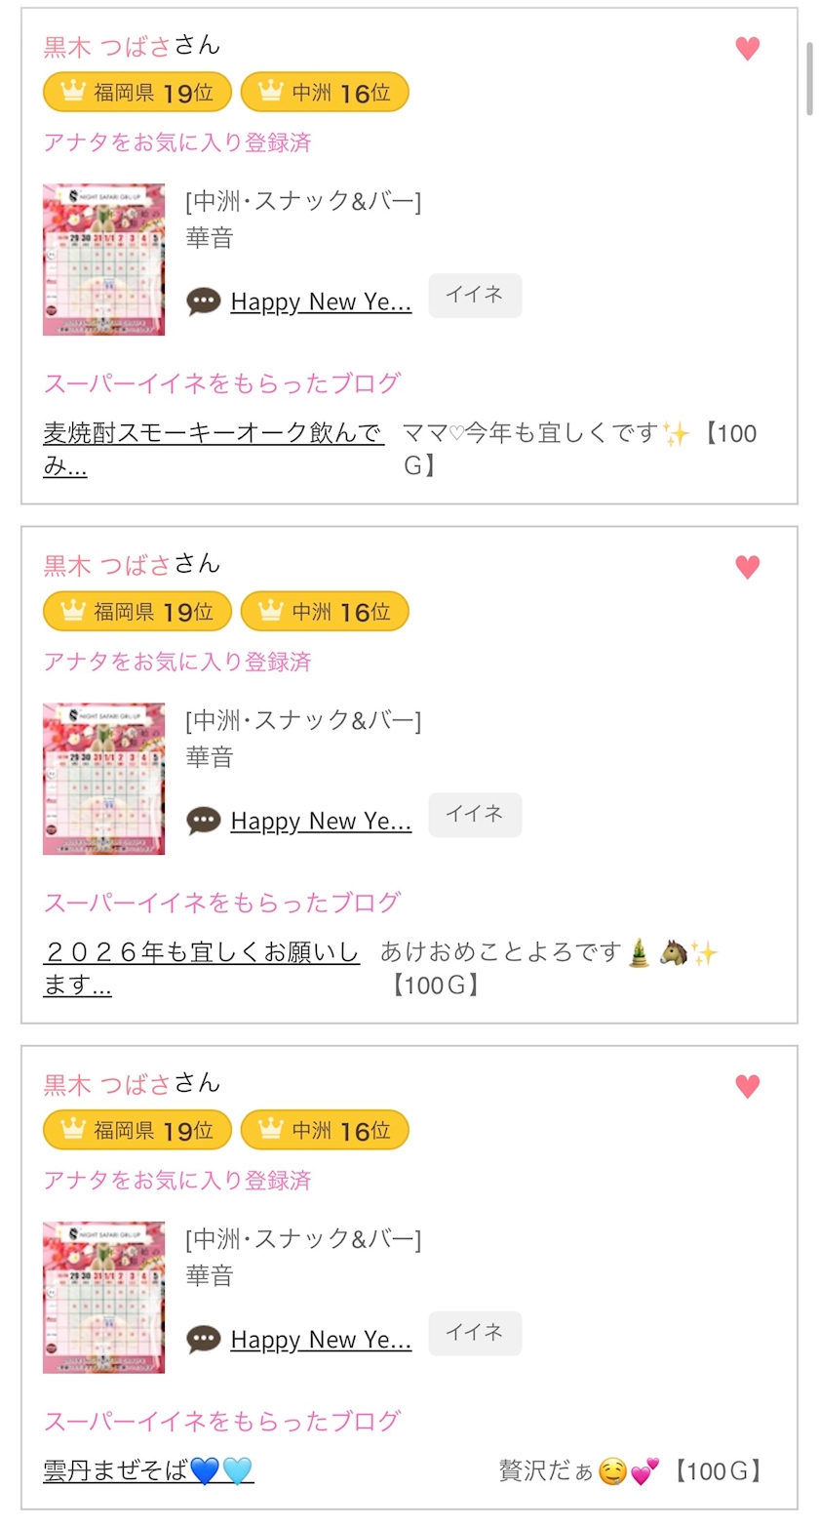Screen dimensions: 819x1528
Task: Click the speech bubble icon in the first card
Action: click(204, 302)
